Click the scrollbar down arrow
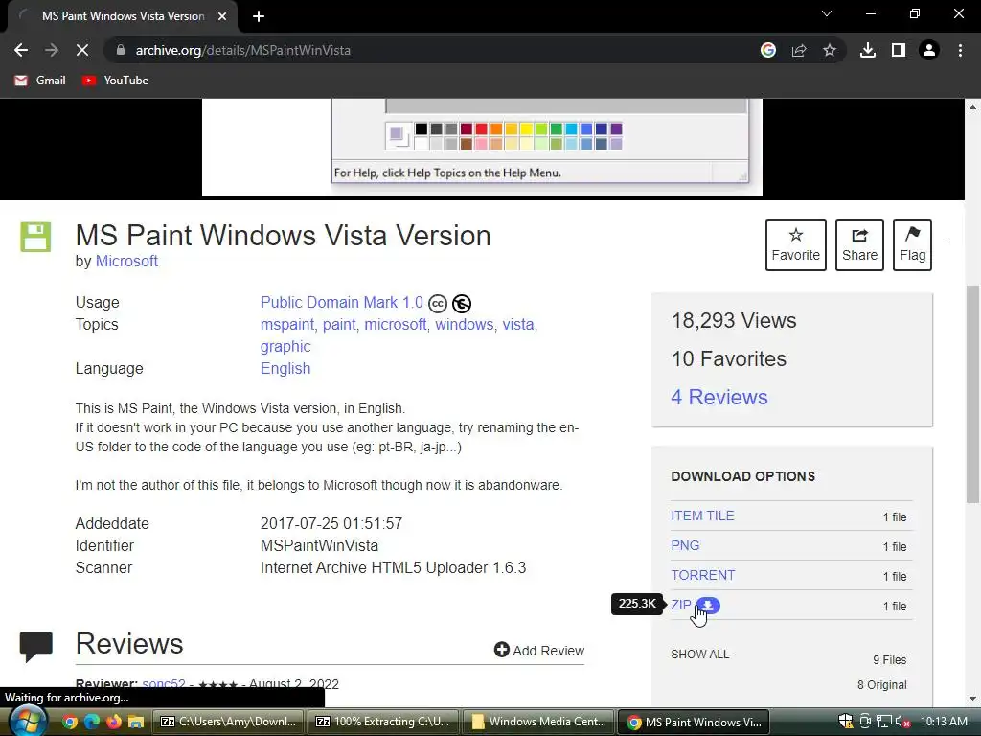 [972, 699]
